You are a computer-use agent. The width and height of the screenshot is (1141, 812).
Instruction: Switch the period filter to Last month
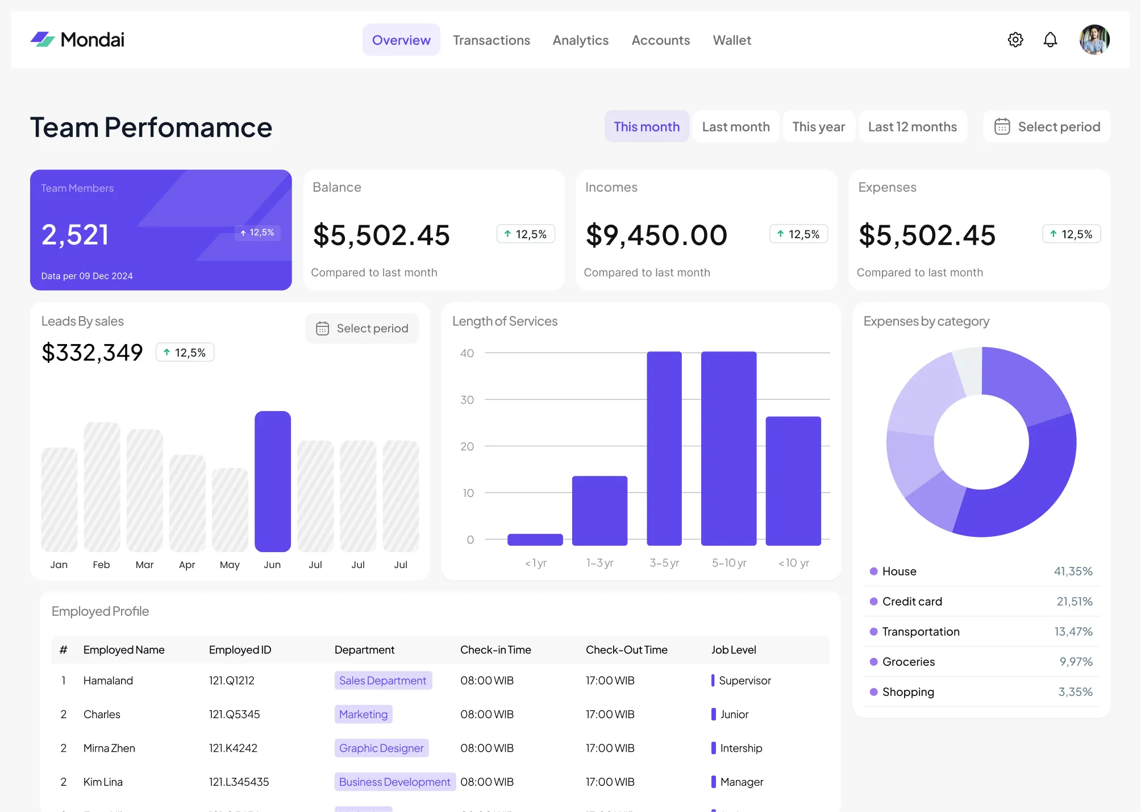[x=736, y=126]
